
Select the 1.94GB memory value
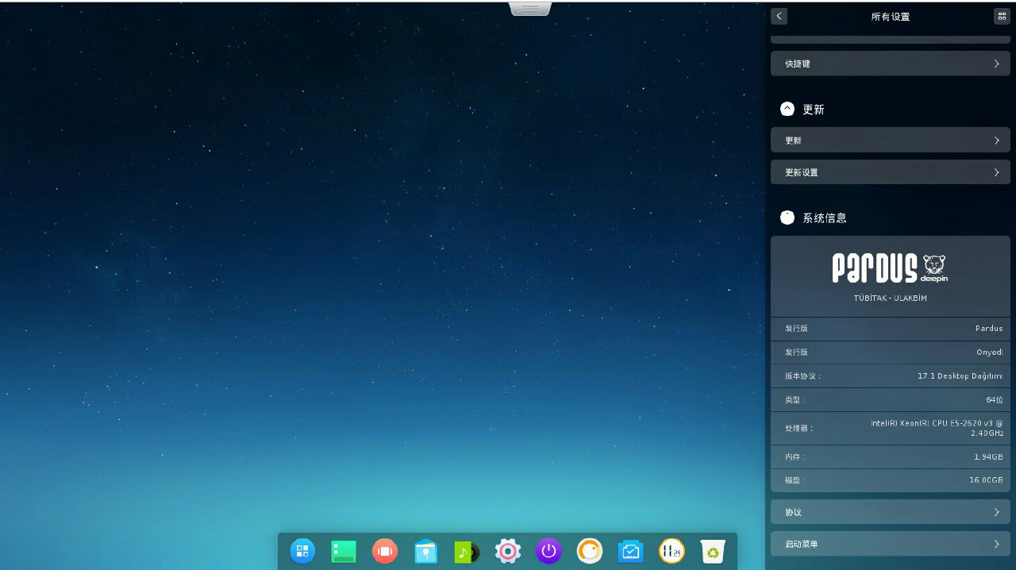click(x=989, y=457)
